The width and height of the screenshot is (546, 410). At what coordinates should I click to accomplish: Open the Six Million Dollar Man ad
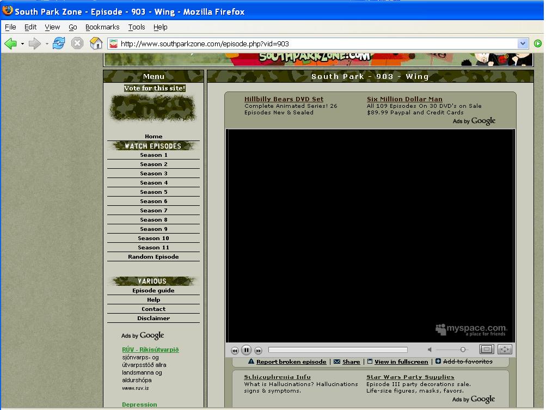[x=404, y=99]
